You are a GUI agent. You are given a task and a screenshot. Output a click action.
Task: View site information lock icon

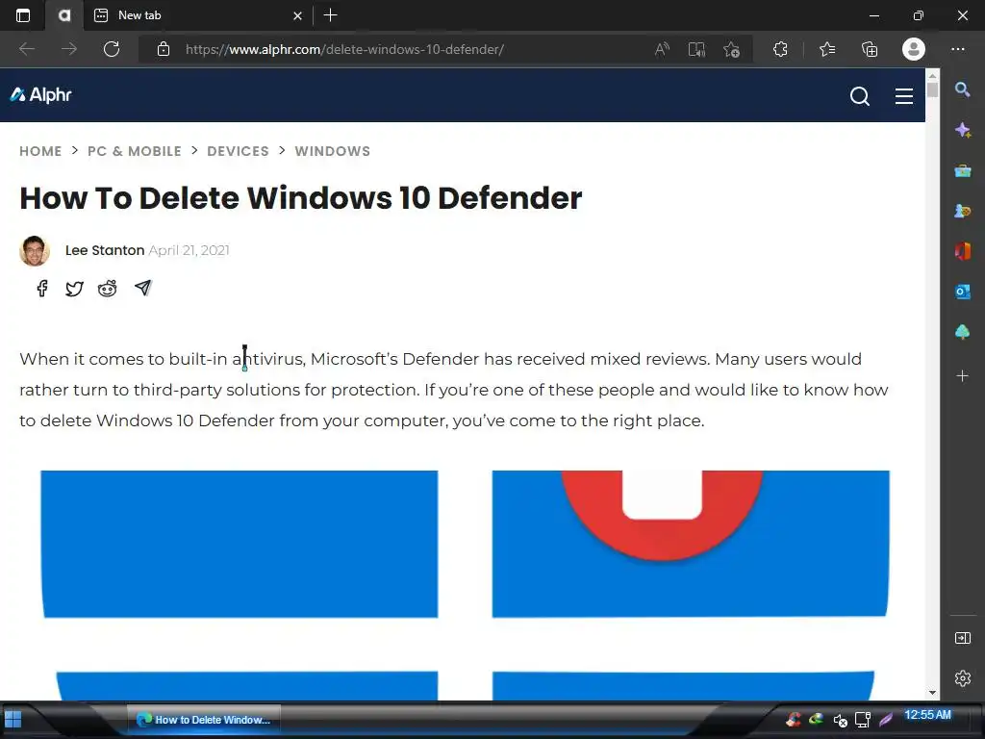click(164, 49)
